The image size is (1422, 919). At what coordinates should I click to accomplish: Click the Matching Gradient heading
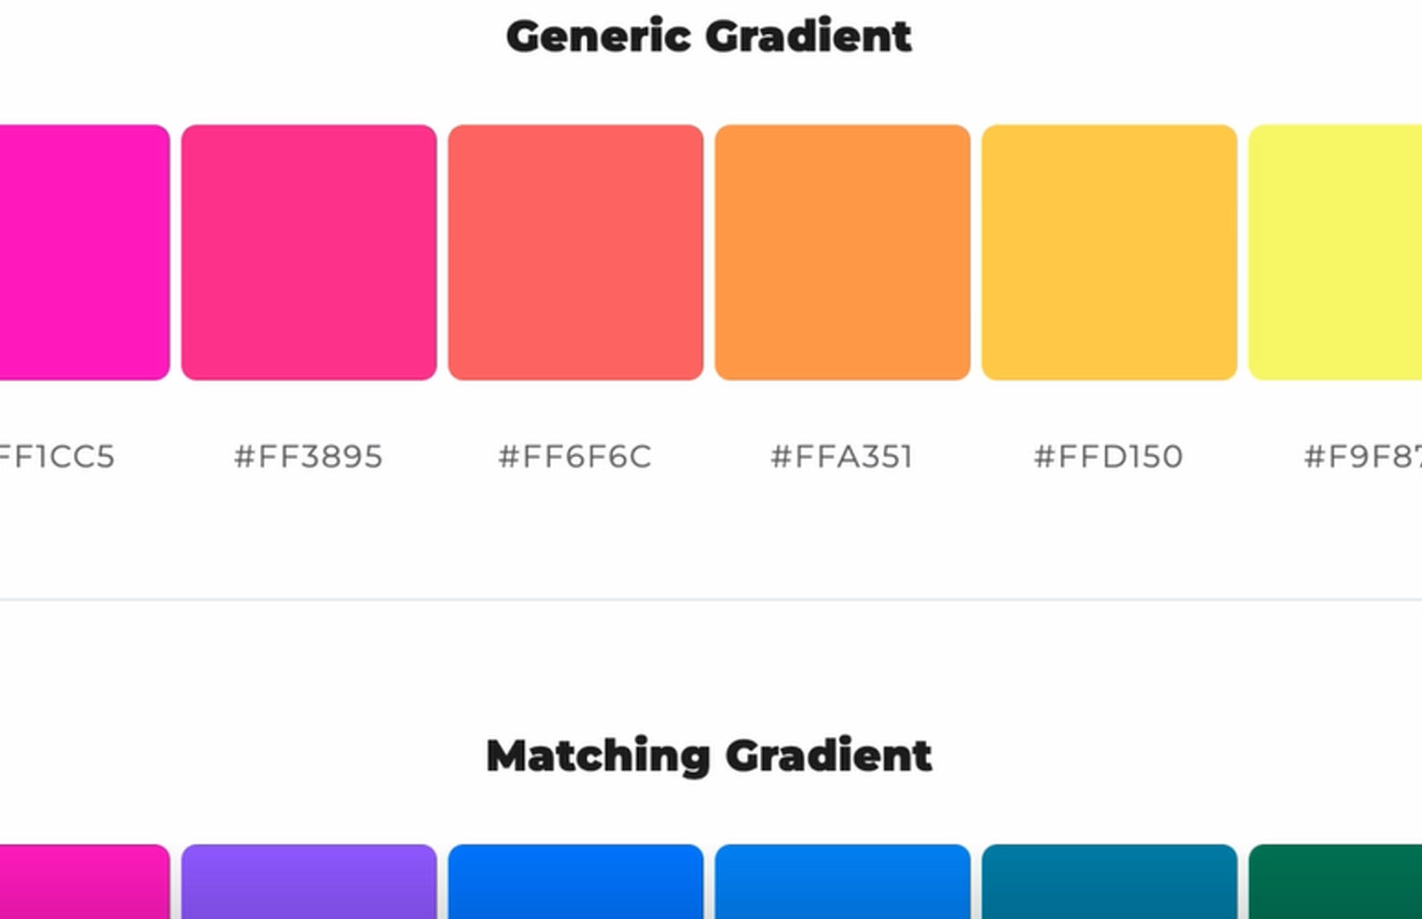(x=709, y=755)
